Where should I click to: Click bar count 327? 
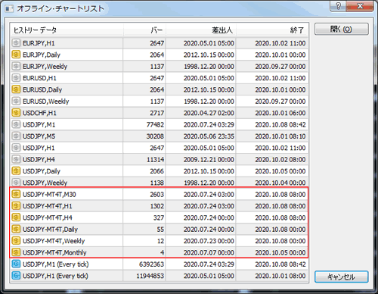coord(159,217)
